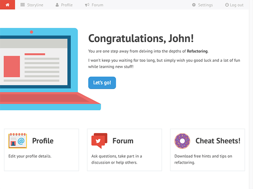Open the Cheat Sheets! card heading

coord(218,141)
